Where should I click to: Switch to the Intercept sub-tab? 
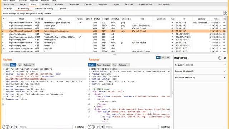pyautogui.click(x=8, y=9)
